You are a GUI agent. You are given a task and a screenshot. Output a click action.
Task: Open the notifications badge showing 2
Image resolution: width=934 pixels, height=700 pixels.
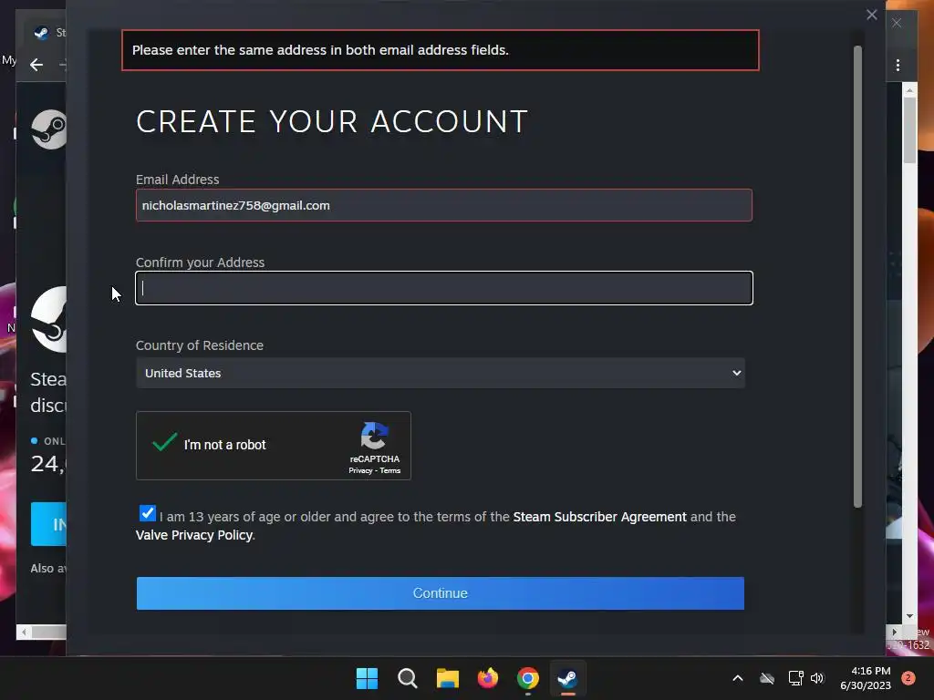coord(908,678)
